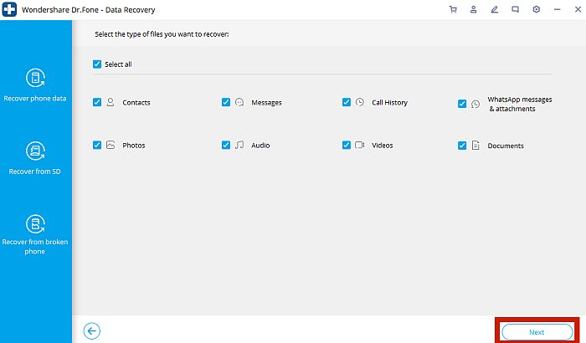Click the Messages label text
Viewport: 586px width, 343px height.
[266, 103]
